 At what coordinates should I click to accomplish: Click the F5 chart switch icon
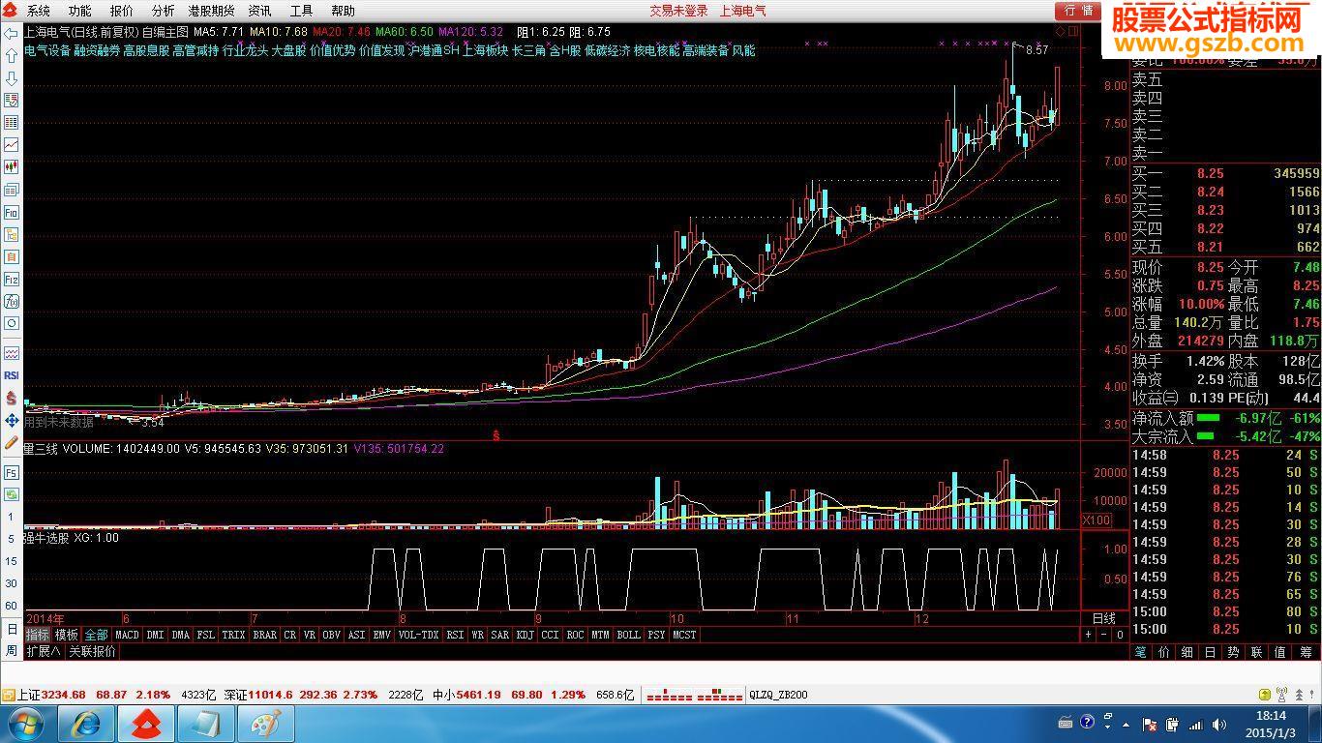coord(12,473)
